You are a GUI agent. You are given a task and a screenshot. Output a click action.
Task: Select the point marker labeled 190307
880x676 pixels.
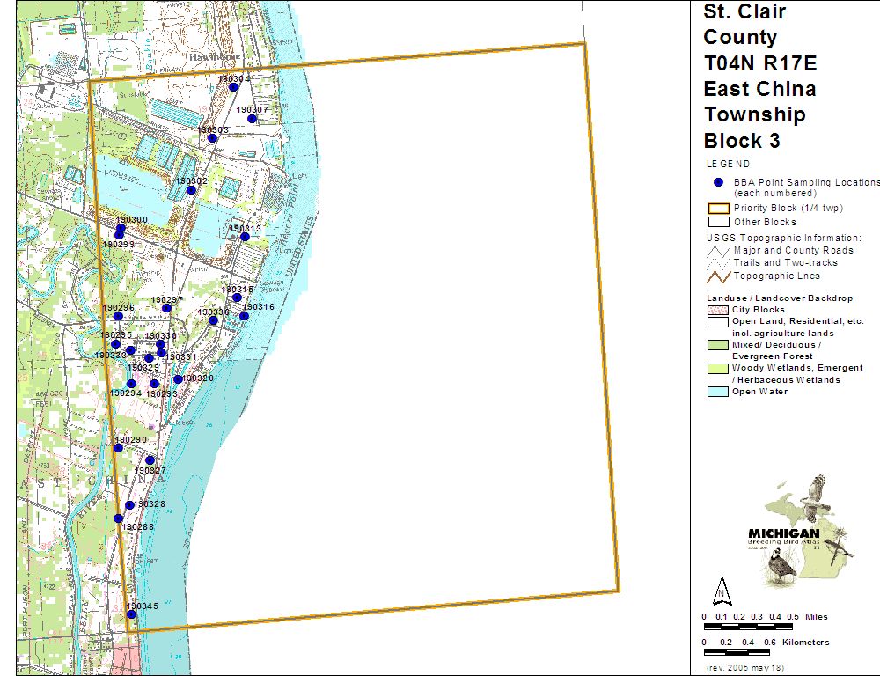[x=252, y=119]
